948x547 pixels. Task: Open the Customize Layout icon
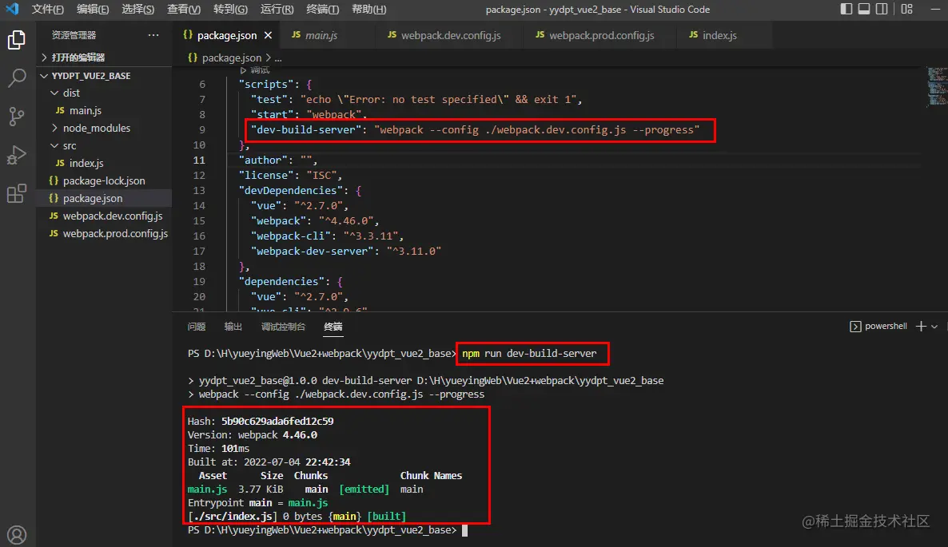coord(907,9)
